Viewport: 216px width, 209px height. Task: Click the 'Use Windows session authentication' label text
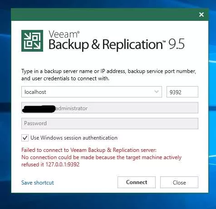click(74, 138)
